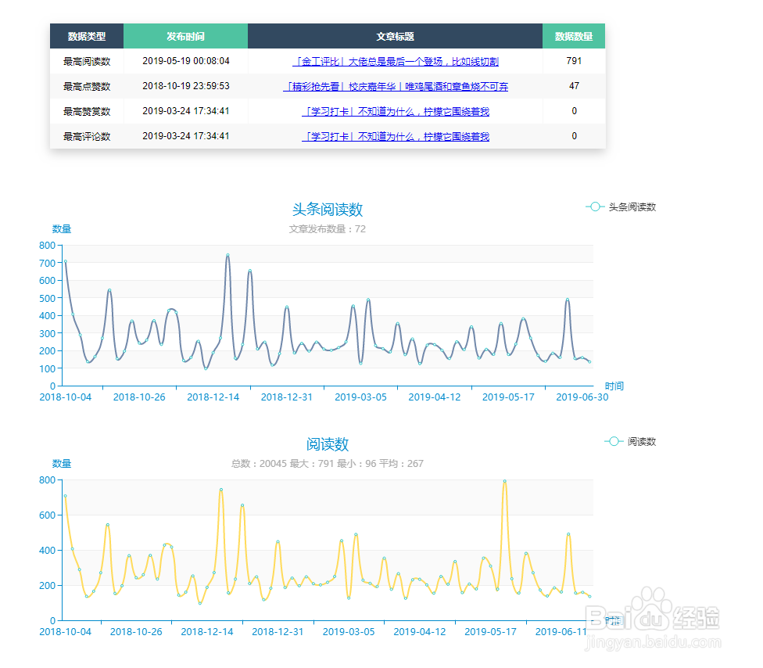Open the 学习打卡 link in the 最高赞赏数 row
763x668 pixels.
click(395, 112)
